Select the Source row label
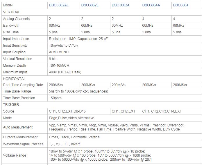This screenshot has width=204, height=165. tap(8, 111)
